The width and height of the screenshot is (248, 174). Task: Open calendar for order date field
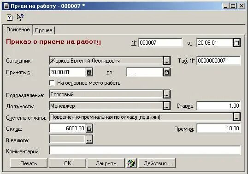click(x=237, y=43)
